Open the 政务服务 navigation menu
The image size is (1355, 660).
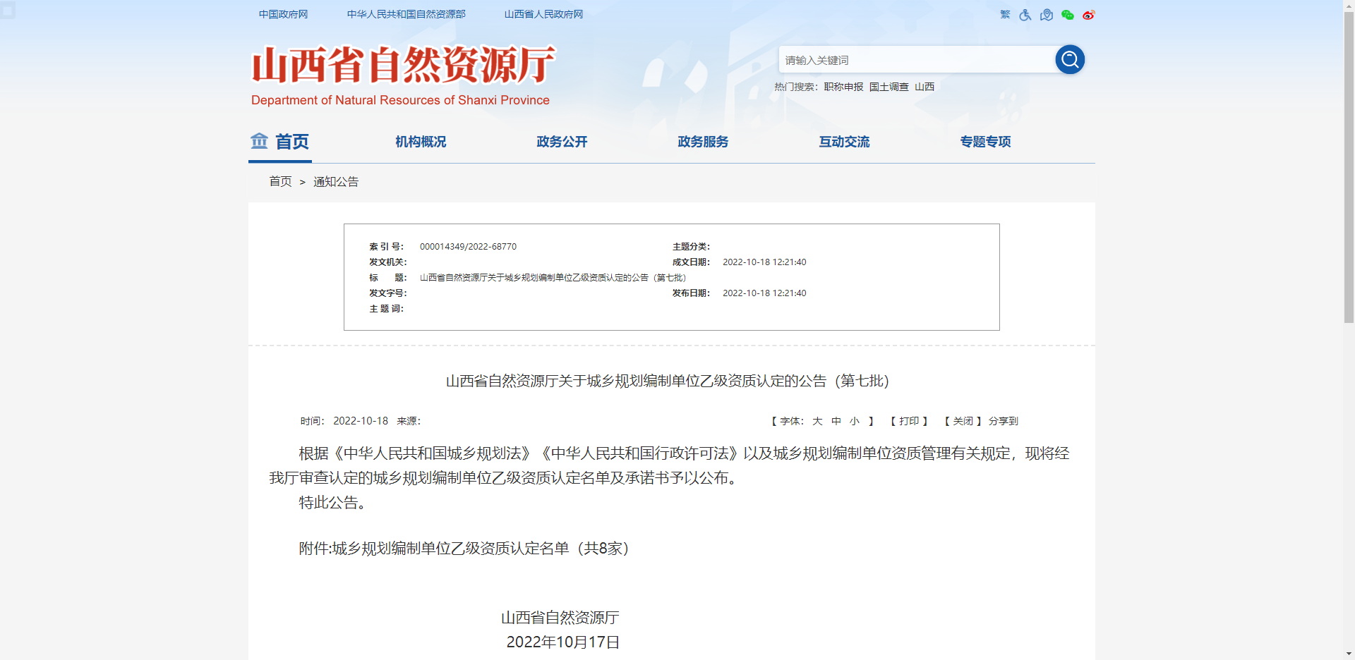click(x=702, y=142)
